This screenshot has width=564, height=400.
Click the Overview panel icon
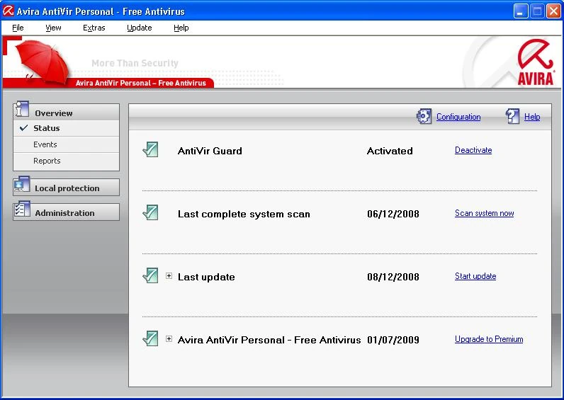21,110
